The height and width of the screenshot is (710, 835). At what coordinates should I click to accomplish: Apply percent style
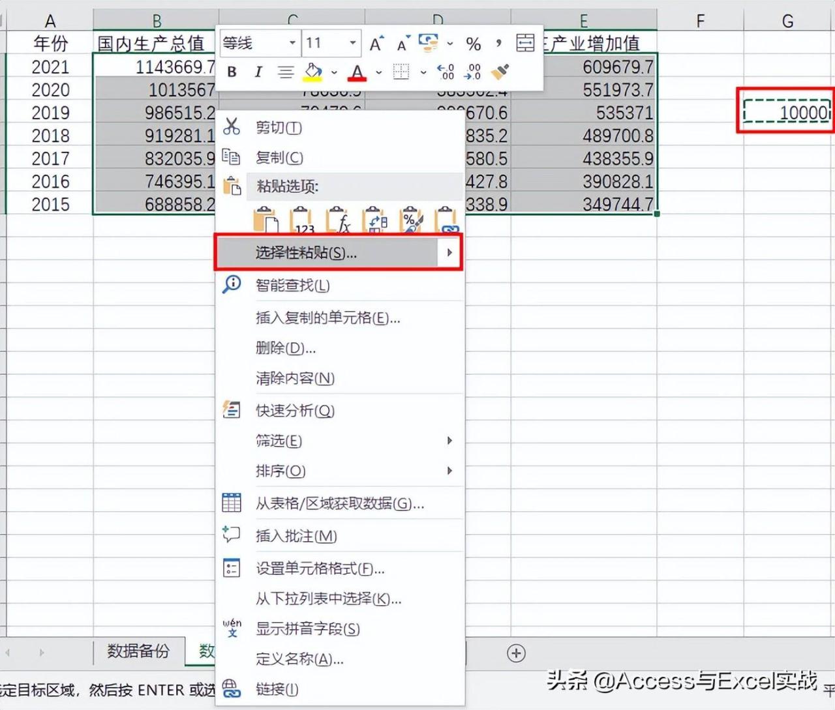click(x=474, y=44)
